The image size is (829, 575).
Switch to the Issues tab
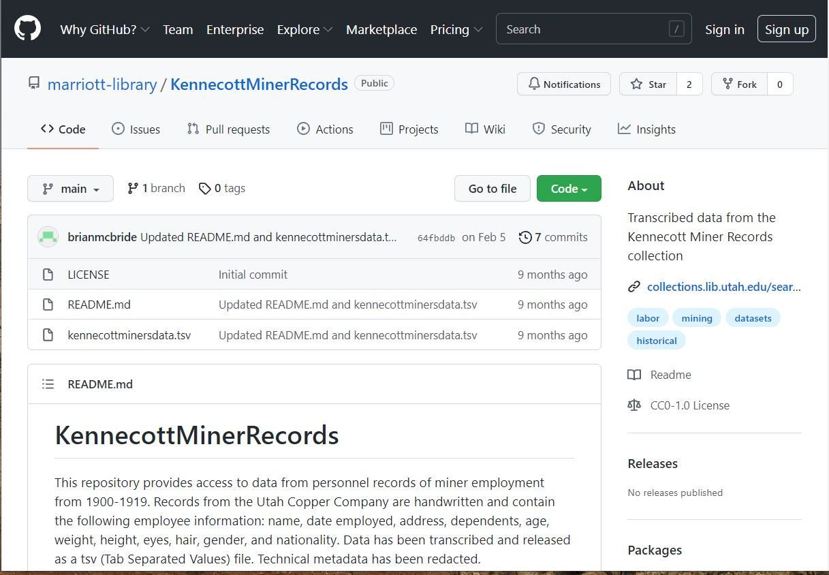point(136,129)
